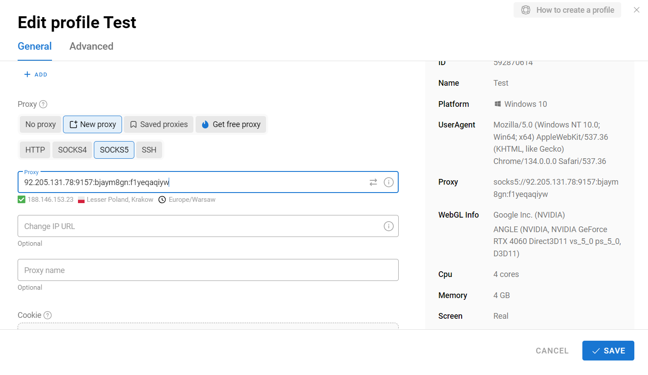The width and height of the screenshot is (648, 375).
Task: Click the plus icon beside ADD
Action: 27,74
